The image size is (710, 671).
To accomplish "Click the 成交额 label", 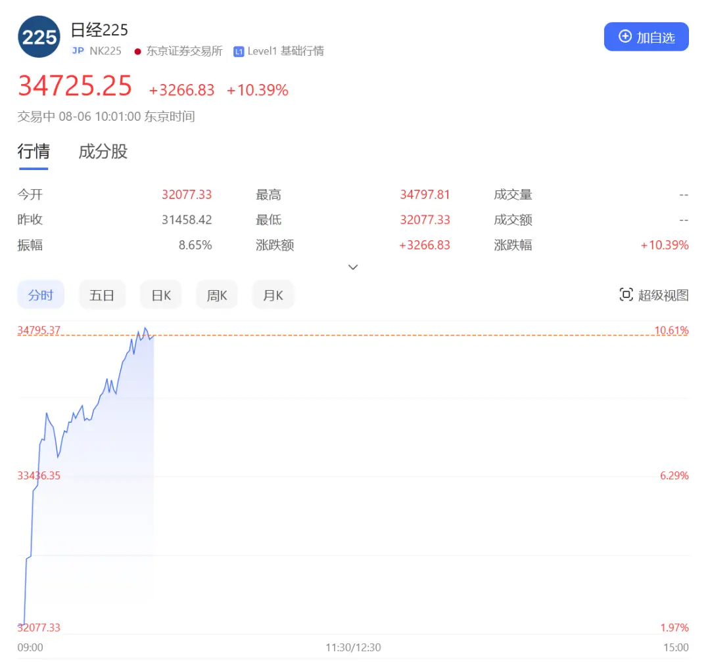I will coord(513,220).
